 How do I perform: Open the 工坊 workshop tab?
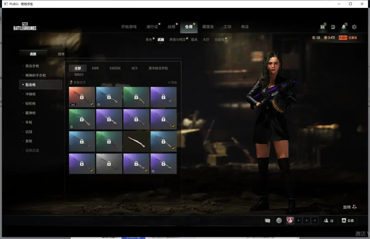pyautogui.click(x=227, y=27)
